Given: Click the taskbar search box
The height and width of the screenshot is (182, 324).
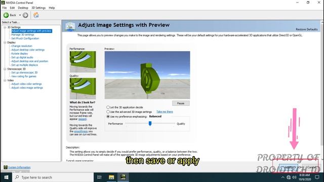Looking at the screenshot, I should 53,177.
